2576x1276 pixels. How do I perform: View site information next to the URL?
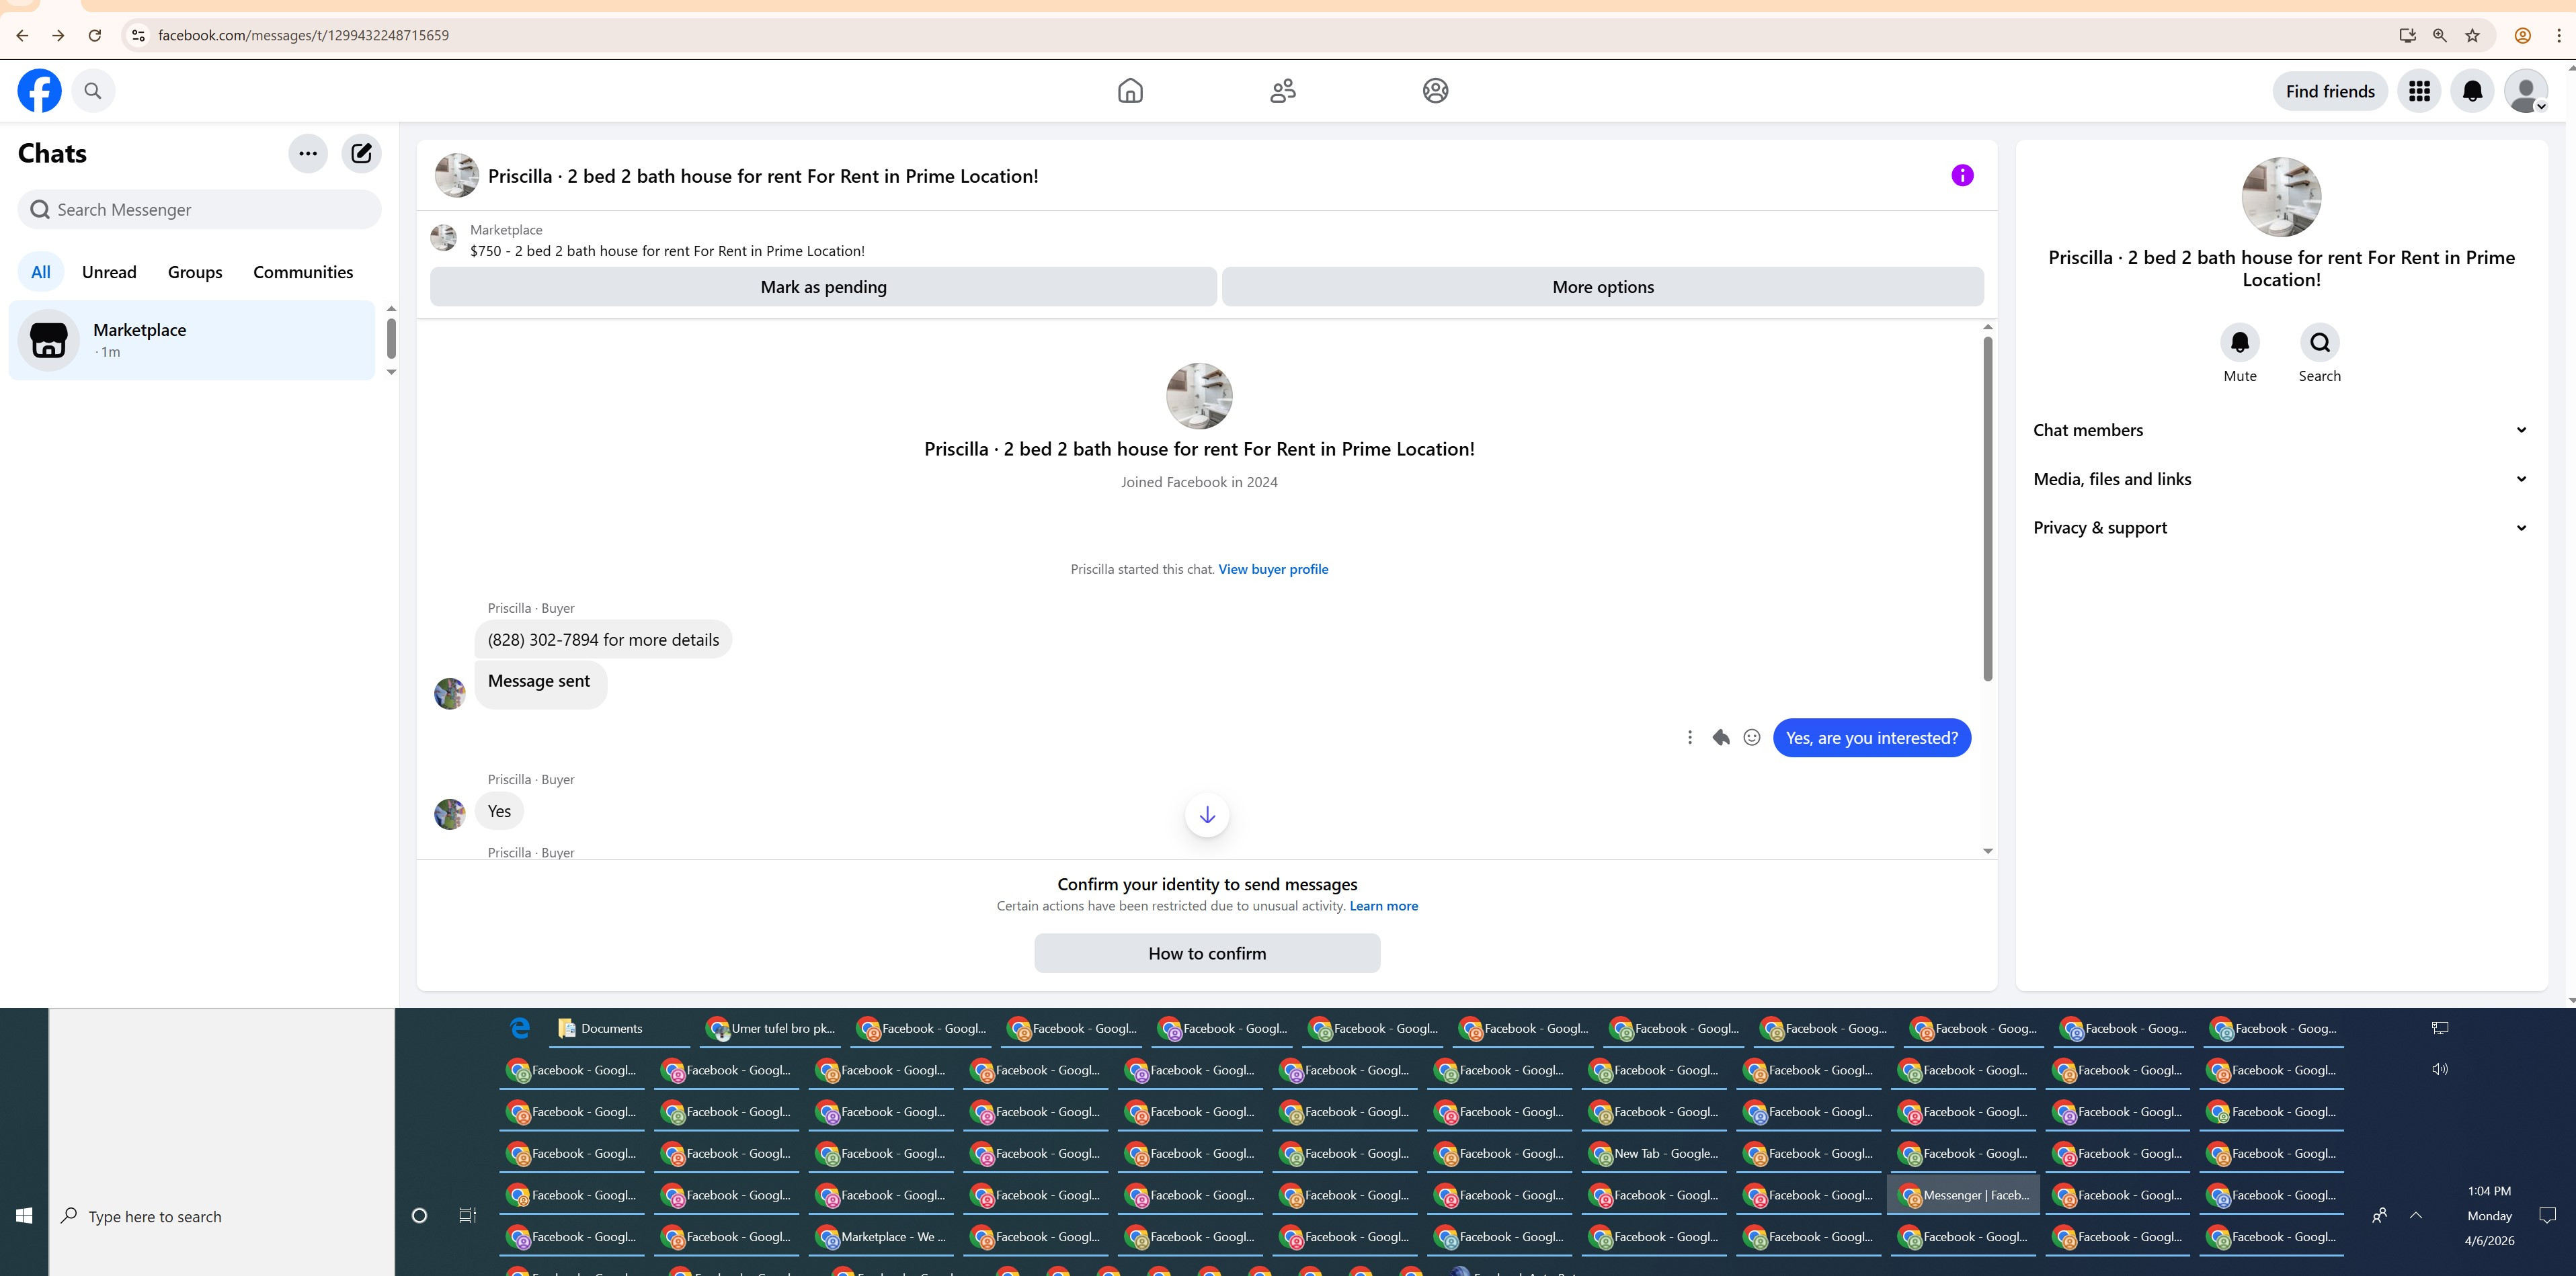pyautogui.click(x=139, y=35)
